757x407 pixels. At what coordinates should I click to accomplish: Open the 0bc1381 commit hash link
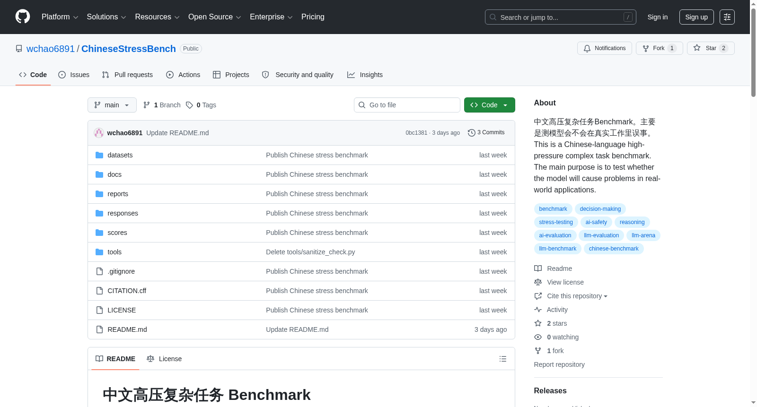click(x=416, y=133)
